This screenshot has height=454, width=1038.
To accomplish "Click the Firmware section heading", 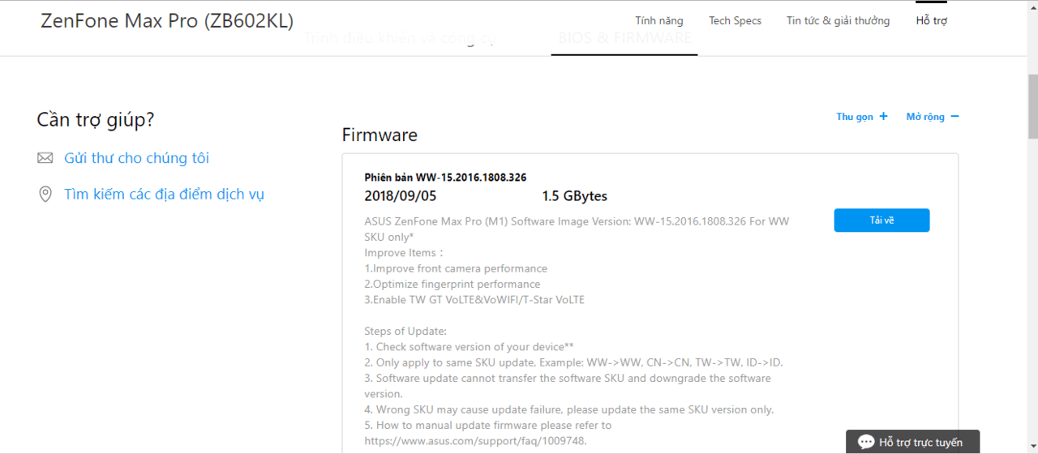I will pyautogui.click(x=380, y=135).
